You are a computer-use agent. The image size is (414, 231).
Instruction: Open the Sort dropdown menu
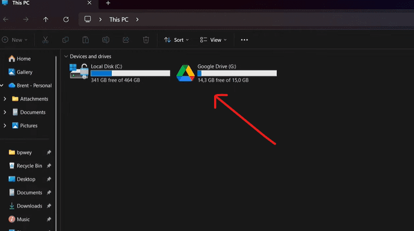pos(176,40)
